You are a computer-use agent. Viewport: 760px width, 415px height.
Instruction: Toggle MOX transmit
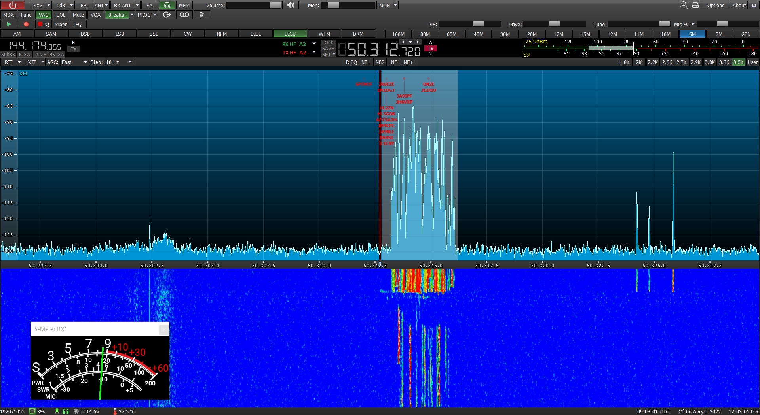[9, 15]
